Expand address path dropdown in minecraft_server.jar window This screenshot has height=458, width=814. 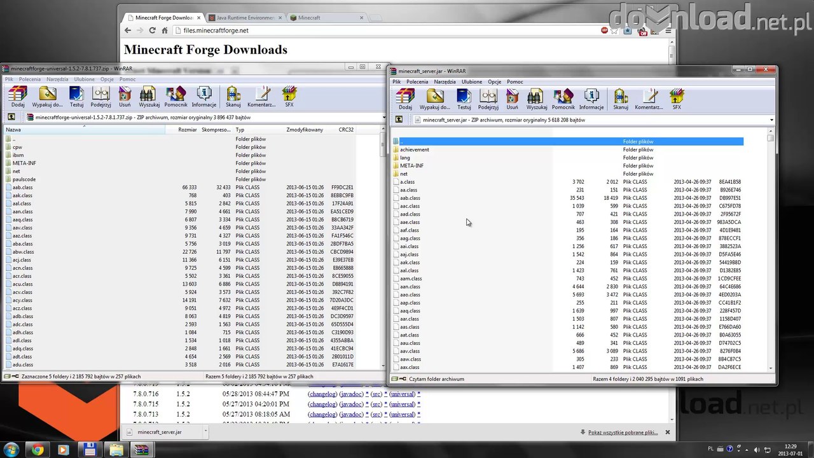click(x=771, y=120)
